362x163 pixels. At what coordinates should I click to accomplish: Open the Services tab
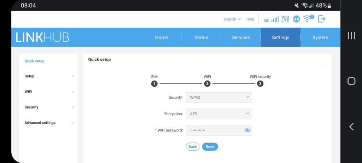pos(241,37)
